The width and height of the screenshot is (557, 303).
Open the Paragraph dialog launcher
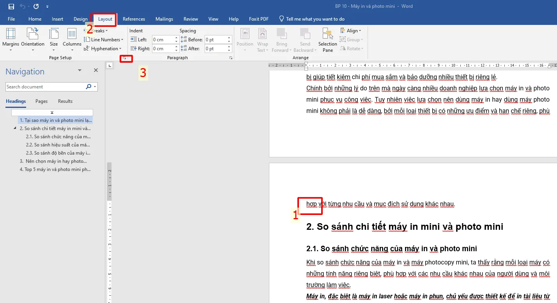(231, 58)
